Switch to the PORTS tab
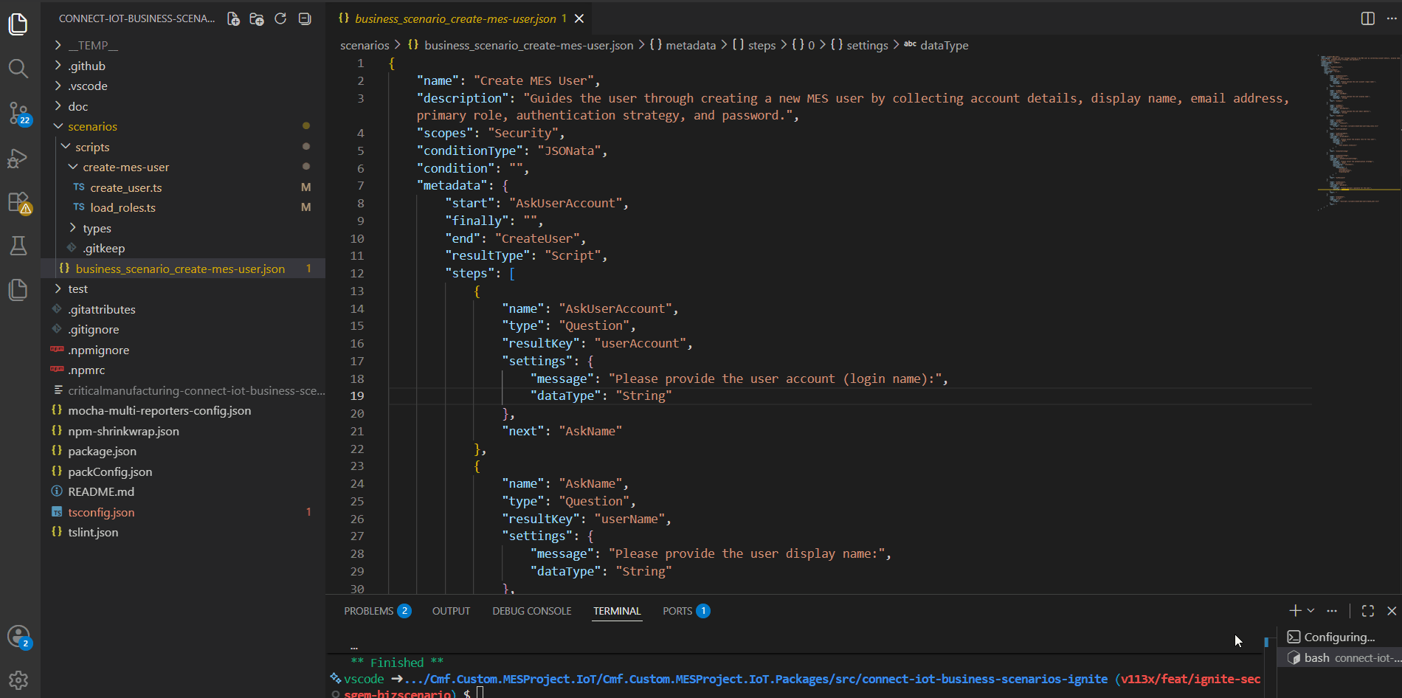Screen dimensions: 1402x698 pyautogui.click(x=686, y=611)
